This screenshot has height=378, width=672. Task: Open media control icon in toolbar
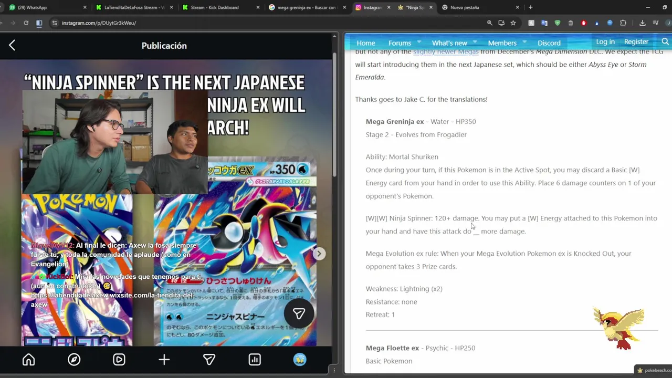point(656,23)
